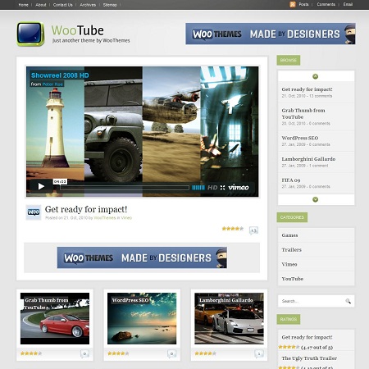
Task: Subscribe to Posts feed link
Action: tap(303, 4)
